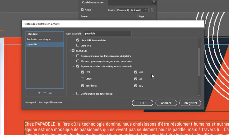Add a new preflight profile with plus icon
229x135 pixels.
39,93
